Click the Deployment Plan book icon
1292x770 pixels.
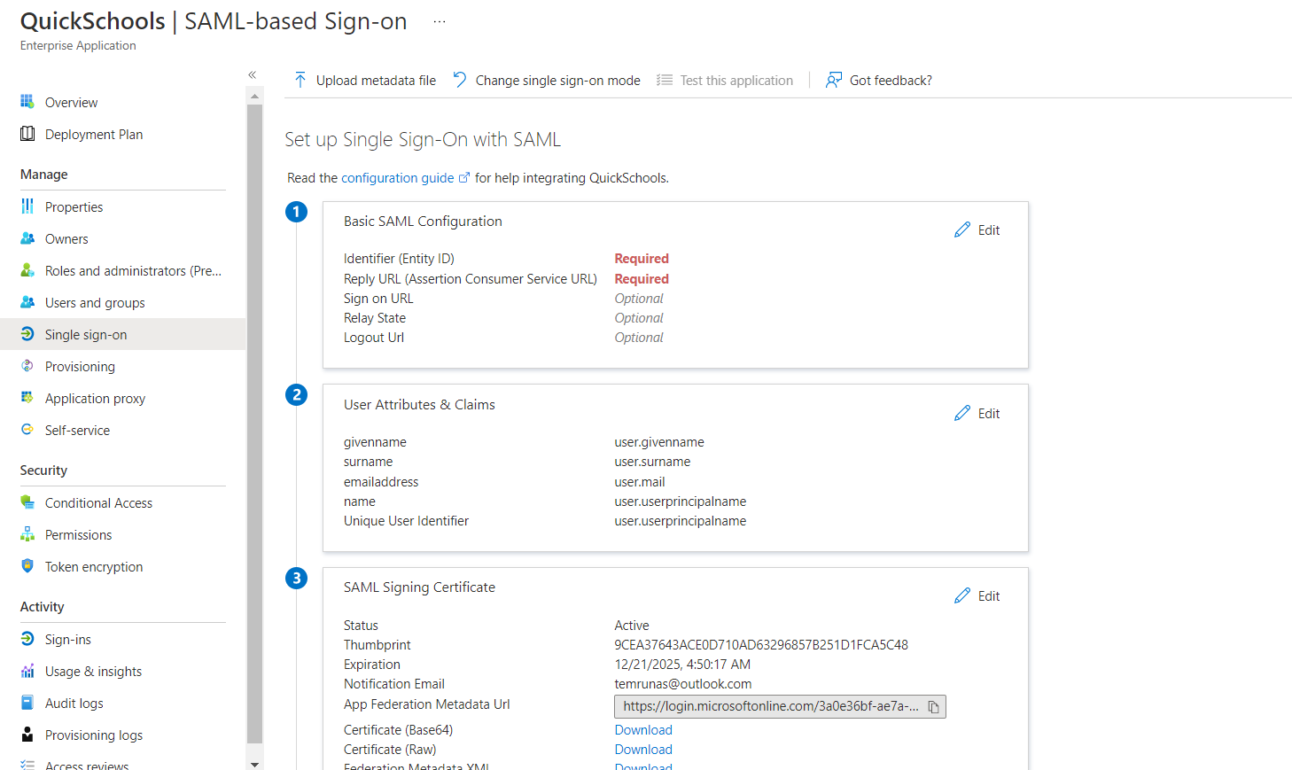[27, 134]
